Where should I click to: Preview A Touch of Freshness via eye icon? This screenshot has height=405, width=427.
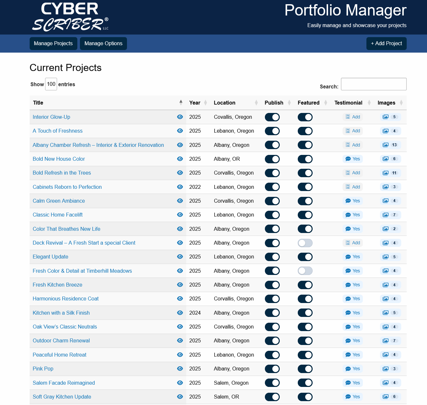click(x=180, y=131)
